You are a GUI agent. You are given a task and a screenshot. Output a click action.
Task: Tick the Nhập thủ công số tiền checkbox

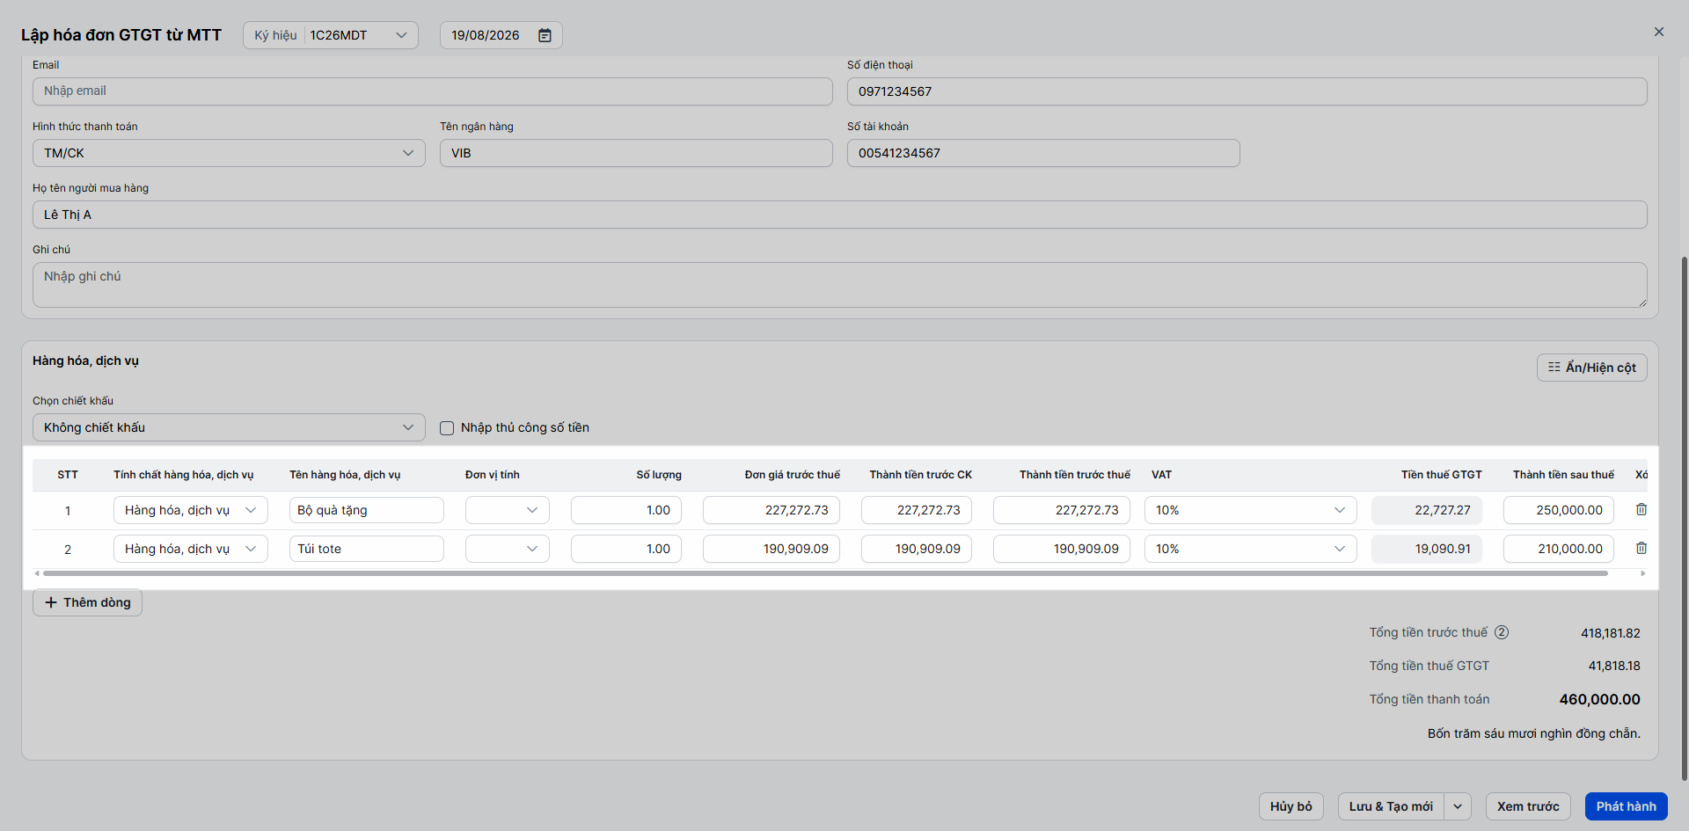pos(447,428)
